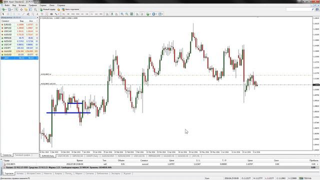Expand Arrows tool dropdown arrow
The height and width of the screenshot is (180, 320).
pos(58,14)
